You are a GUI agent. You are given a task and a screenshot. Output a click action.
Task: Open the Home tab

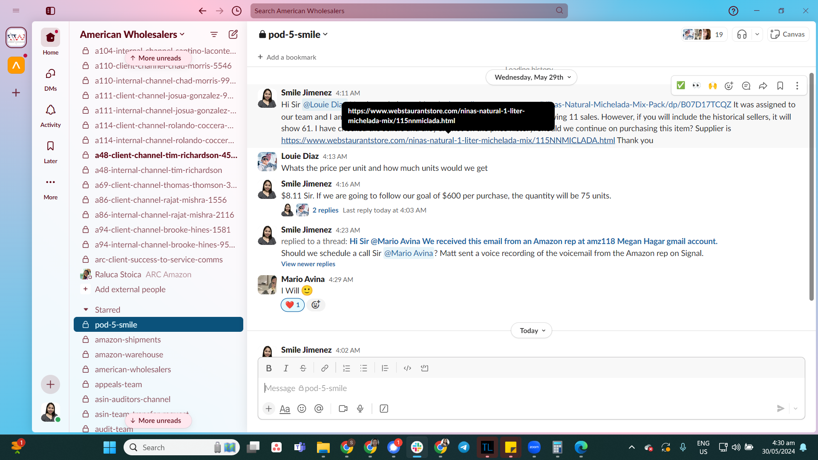(x=50, y=42)
